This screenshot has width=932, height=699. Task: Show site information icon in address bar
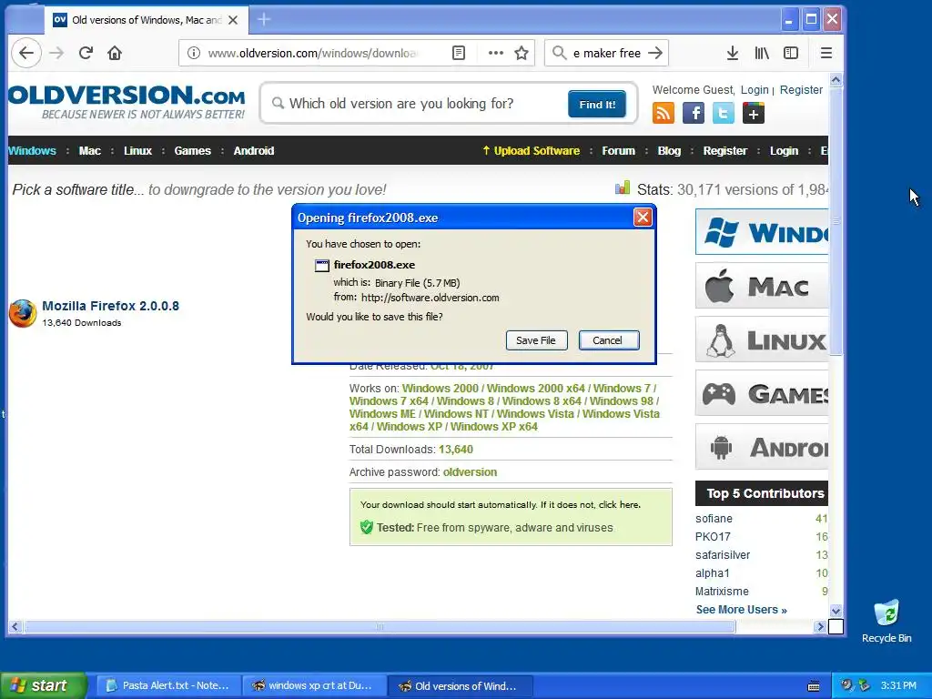tap(194, 53)
